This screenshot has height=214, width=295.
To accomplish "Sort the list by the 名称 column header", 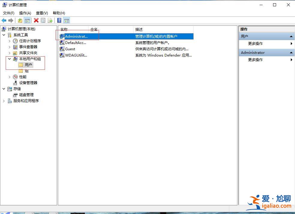I will click(x=64, y=29).
